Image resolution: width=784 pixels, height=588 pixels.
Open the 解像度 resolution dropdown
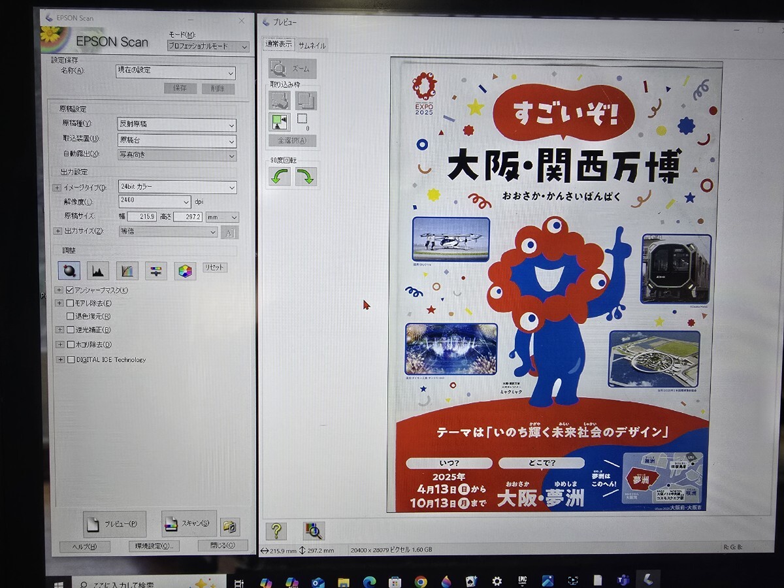(155, 201)
